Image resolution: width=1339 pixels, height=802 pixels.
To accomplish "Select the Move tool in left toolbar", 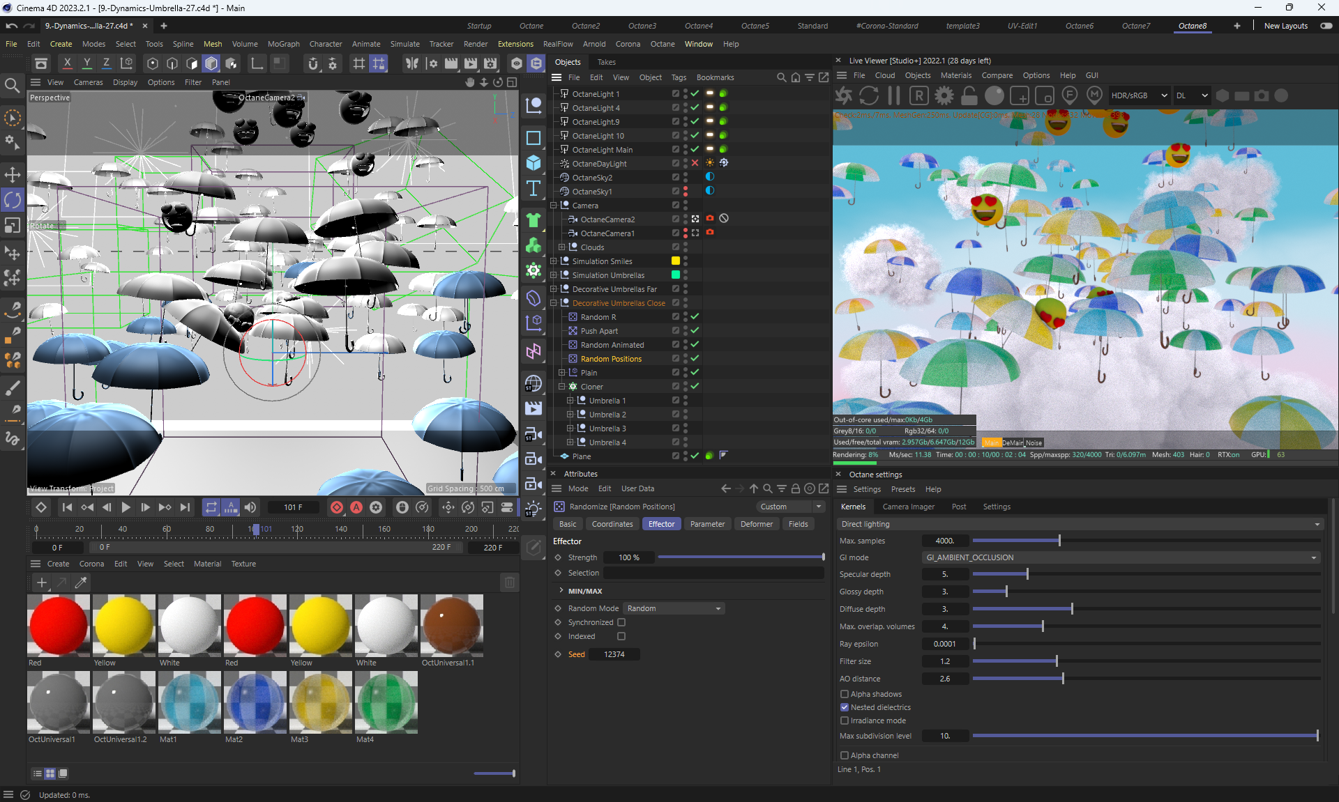I will (x=13, y=174).
